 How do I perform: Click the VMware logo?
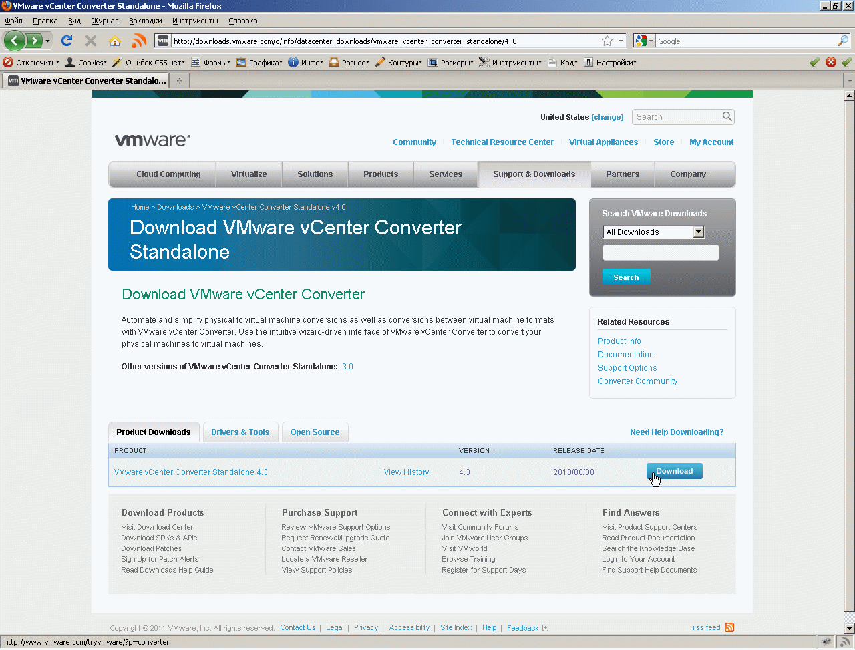pos(153,140)
